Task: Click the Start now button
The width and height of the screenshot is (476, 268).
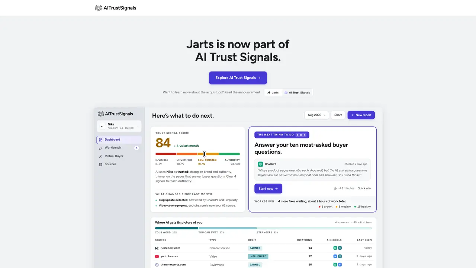Action: [x=268, y=188]
